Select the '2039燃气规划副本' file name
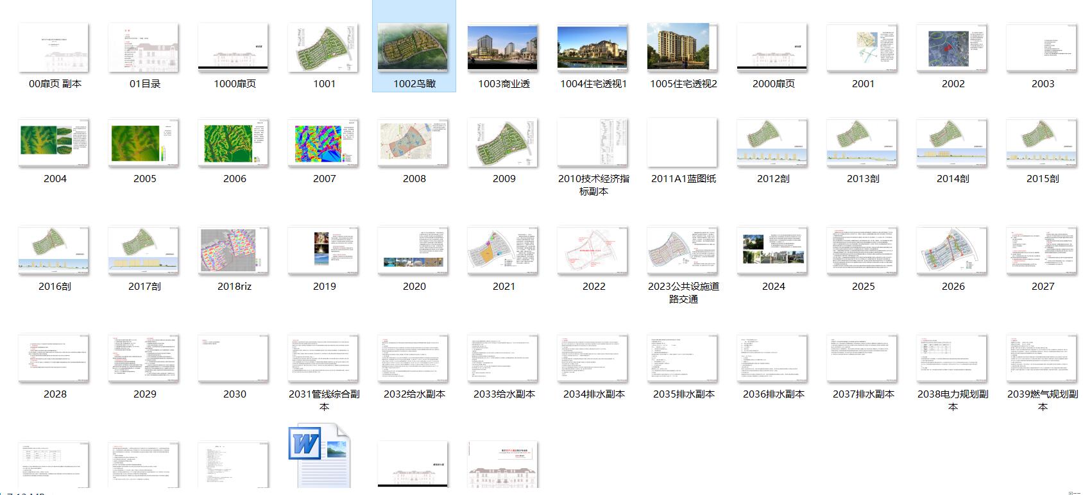The height and width of the screenshot is (495, 1083). [x=1043, y=400]
